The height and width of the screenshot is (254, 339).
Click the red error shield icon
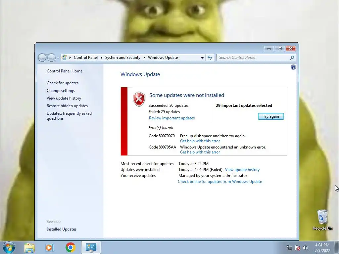click(139, 99)
